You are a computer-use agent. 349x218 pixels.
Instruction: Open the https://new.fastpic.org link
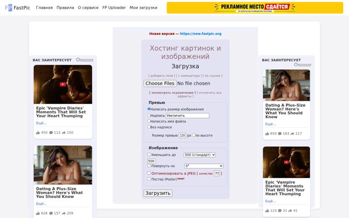pyautogui.click(x=201, y=33)
